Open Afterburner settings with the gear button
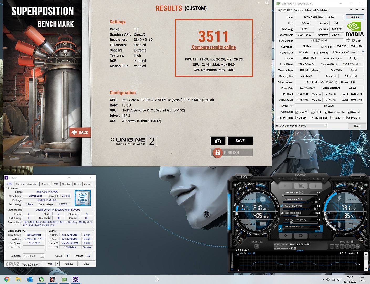The image size is (370, 284). coord(285,236)
